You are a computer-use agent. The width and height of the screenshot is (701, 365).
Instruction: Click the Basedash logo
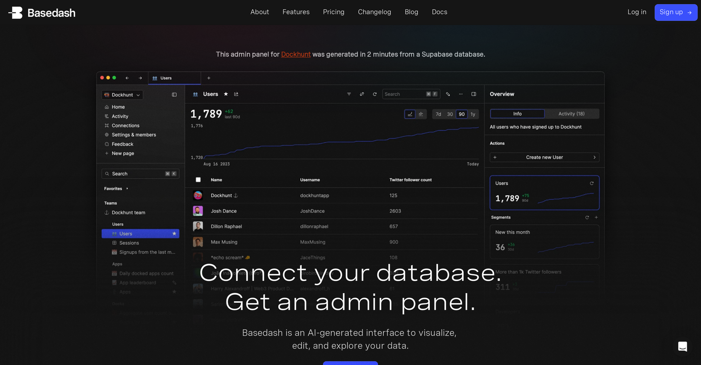(42, 13)
